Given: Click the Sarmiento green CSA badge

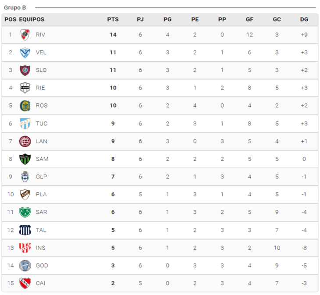Looking at the screenshot, I should (x=25, y=212).
